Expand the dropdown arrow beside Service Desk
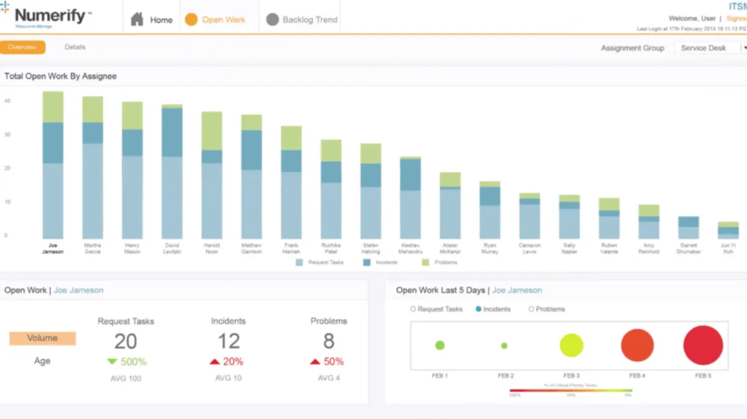Image resolution: width=747 pixels, height=419 pixels. tap(745, 48)
